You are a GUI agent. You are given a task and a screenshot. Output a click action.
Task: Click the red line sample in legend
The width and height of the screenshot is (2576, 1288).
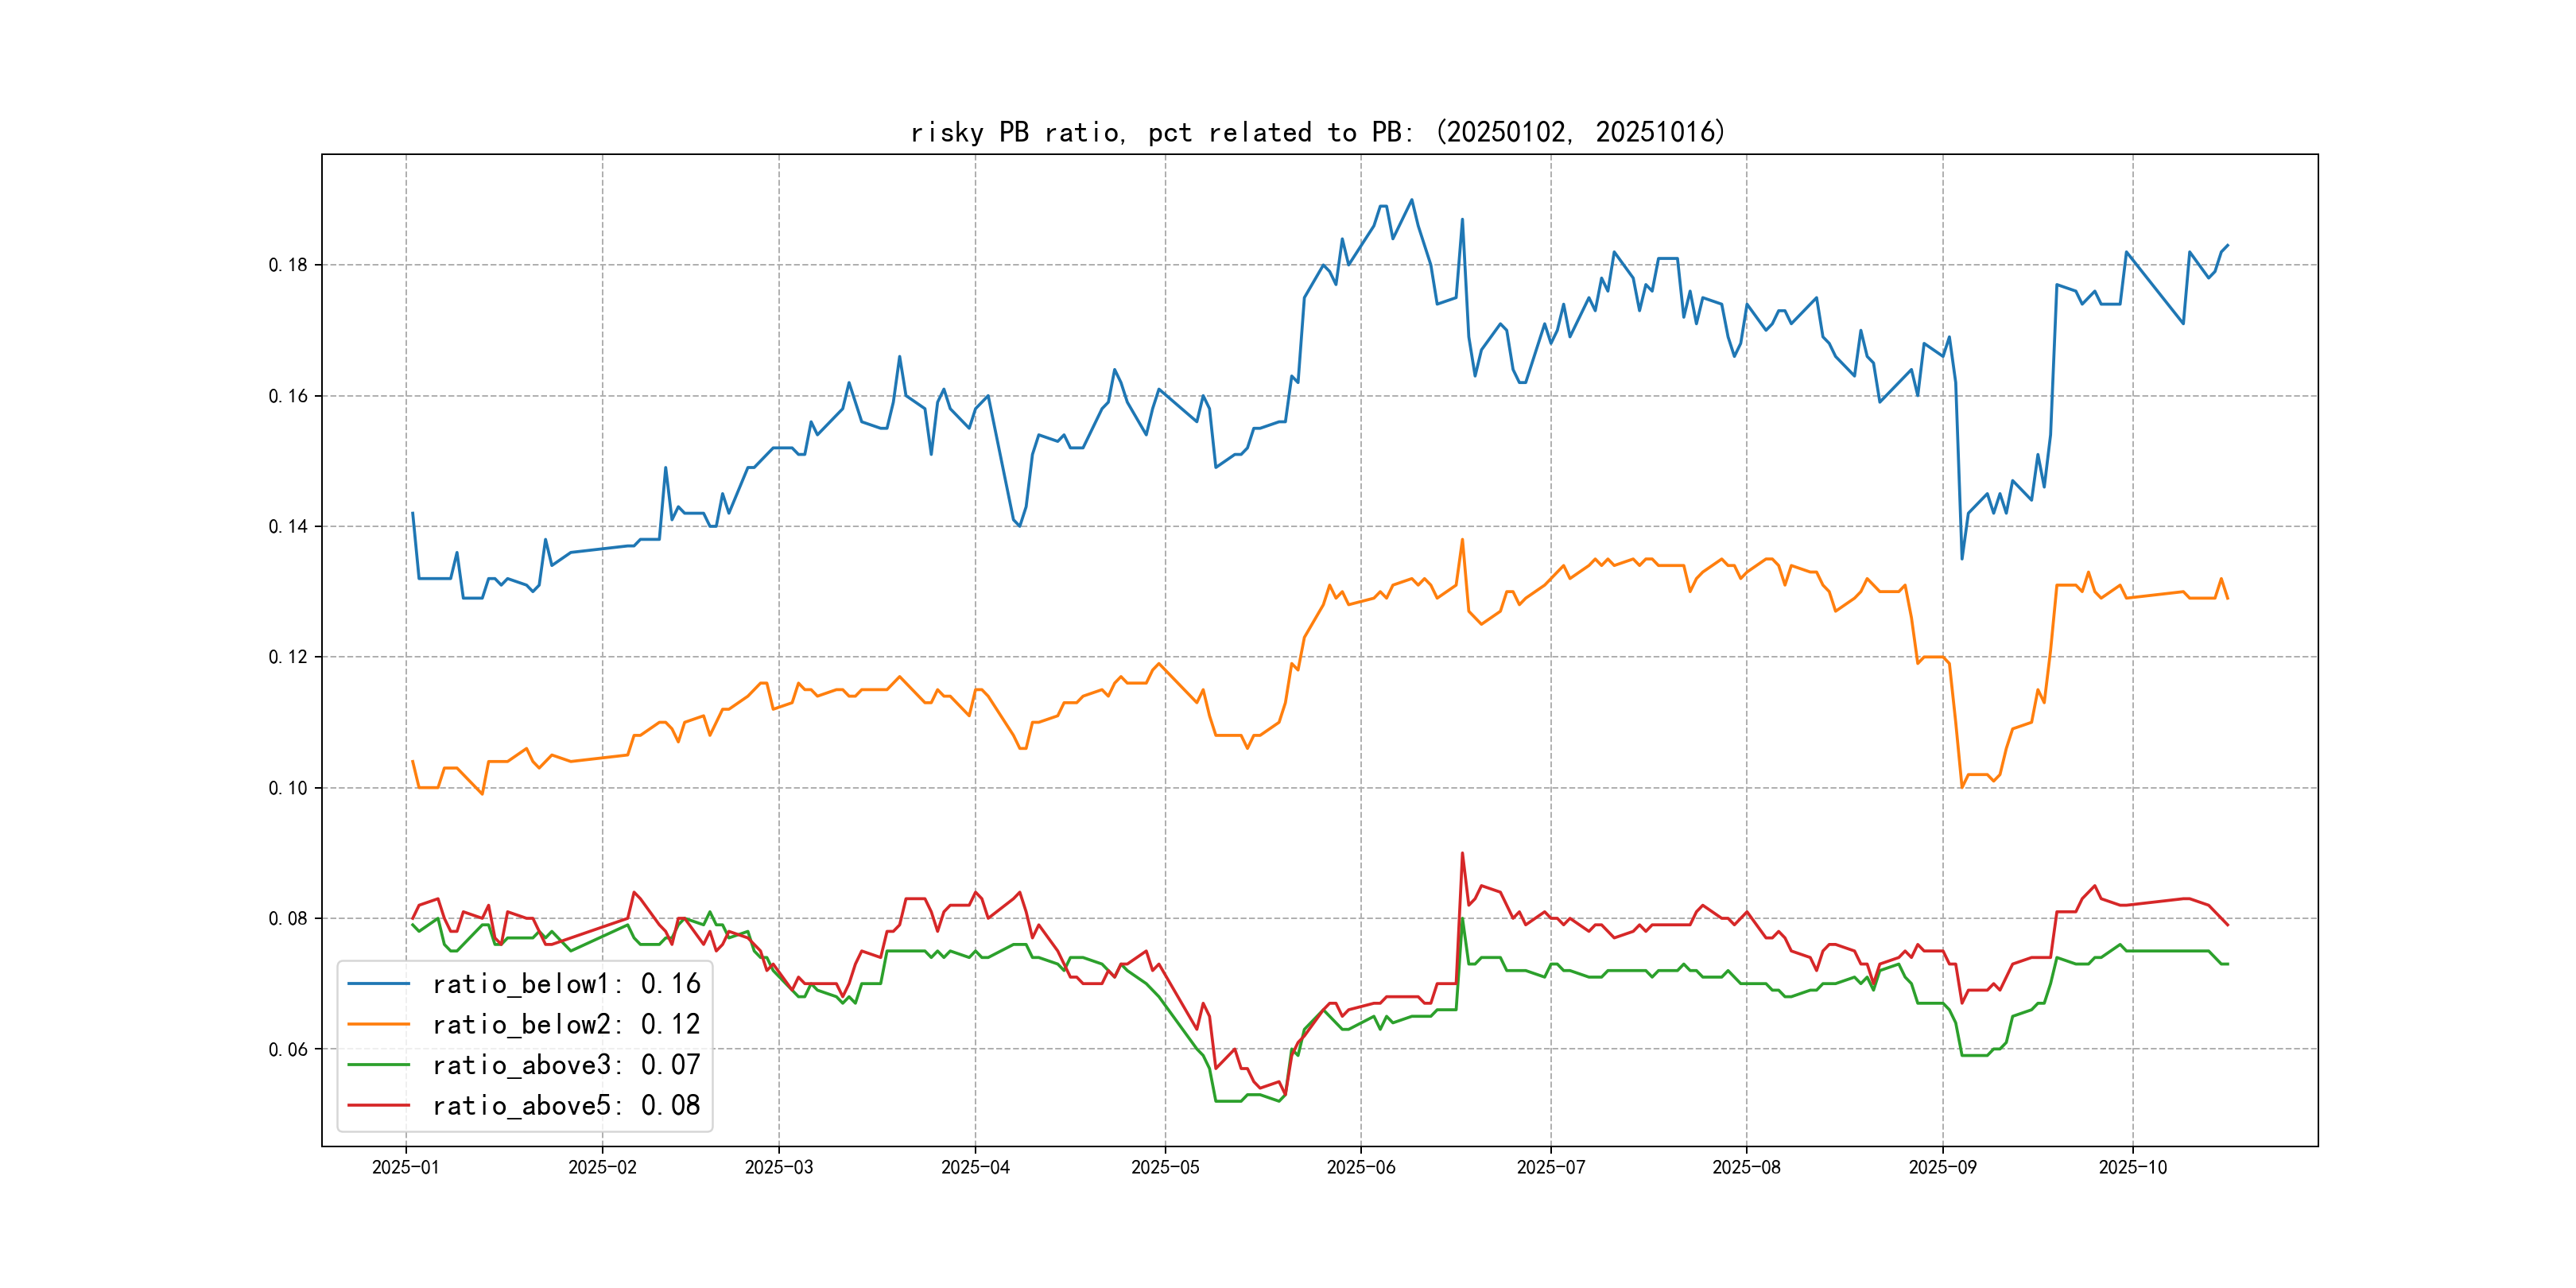378,1105
